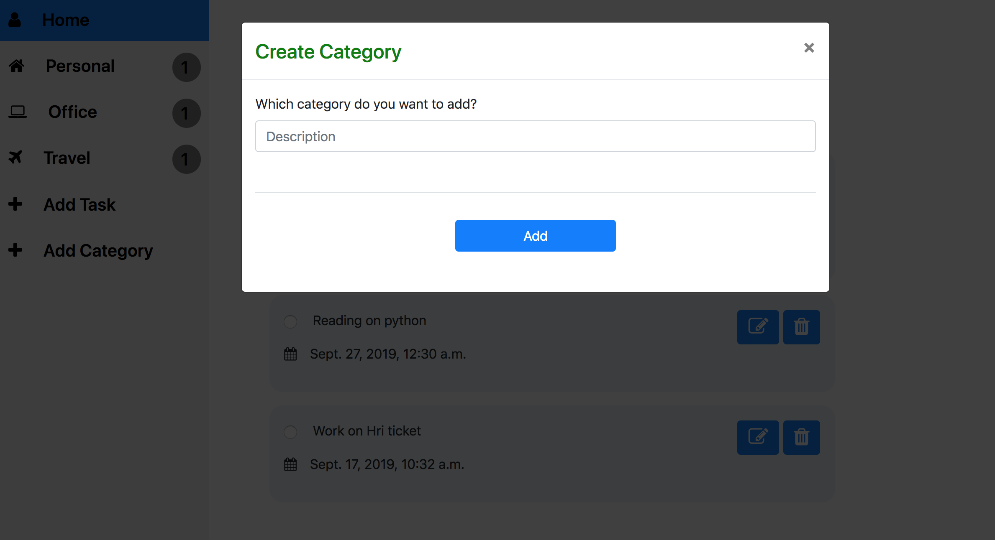Click the plus icon beside Add Task
Image resolution: width=995 pixels, height=540 pixels.
tap(15, 204)
